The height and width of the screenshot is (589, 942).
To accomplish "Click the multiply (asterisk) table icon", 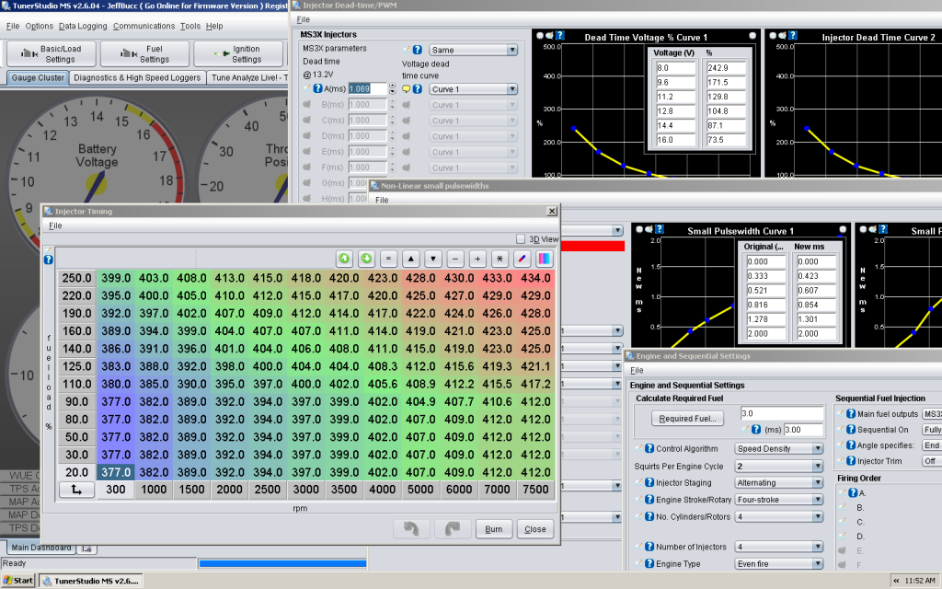I will point(500,259).
